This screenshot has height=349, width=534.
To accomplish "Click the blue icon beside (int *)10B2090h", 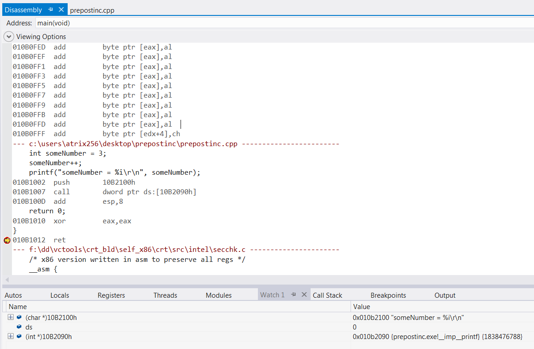I will coord(19,336).
